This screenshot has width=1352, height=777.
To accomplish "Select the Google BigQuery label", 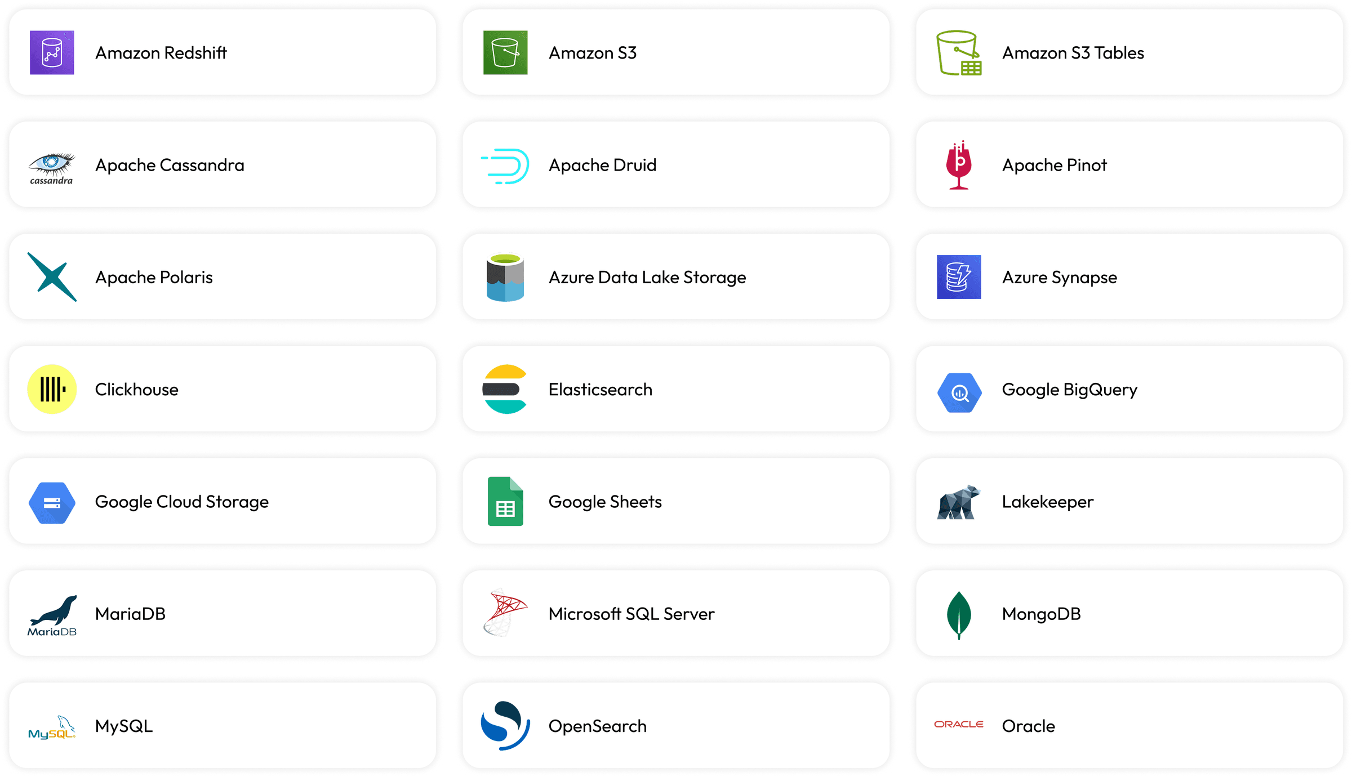I will pyautogui.click(x=1070, y=389).
